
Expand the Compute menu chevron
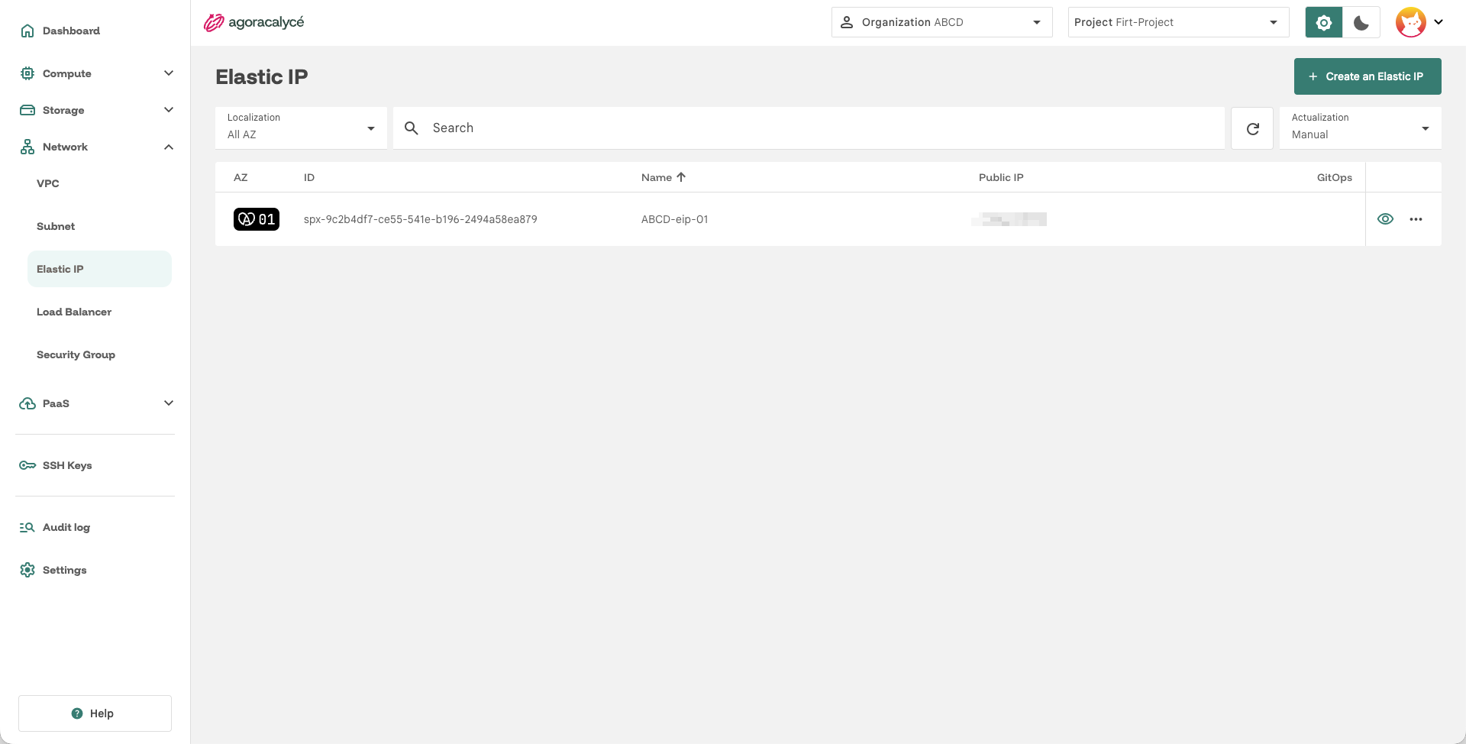coord(169,73)
